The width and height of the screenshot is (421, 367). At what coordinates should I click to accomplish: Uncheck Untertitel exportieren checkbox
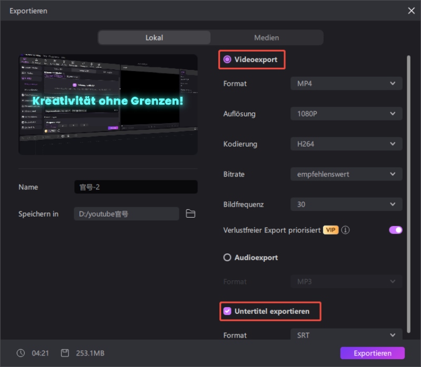(227, 311)
